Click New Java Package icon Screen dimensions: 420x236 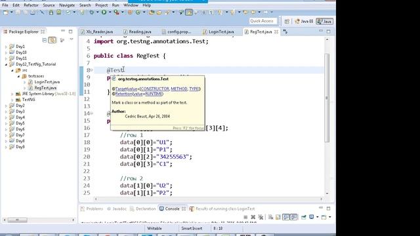[x=130, y=12]
